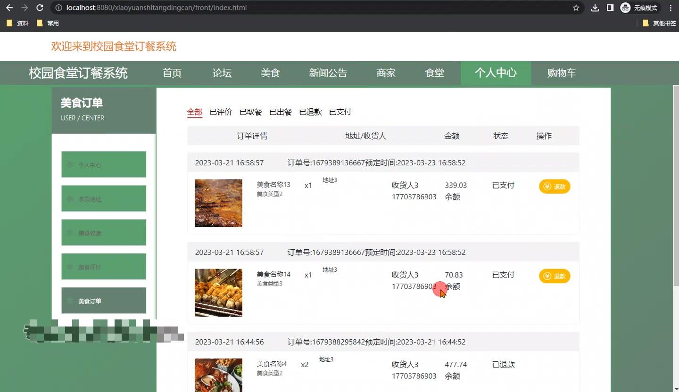
Task: Open 食堂 in the navigation bar
Action: coord(435,73)
